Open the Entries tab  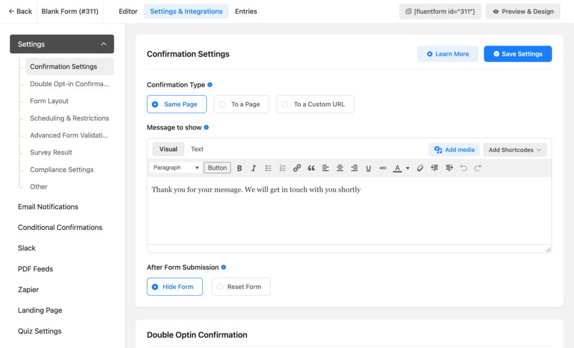(x=246, y=11)
